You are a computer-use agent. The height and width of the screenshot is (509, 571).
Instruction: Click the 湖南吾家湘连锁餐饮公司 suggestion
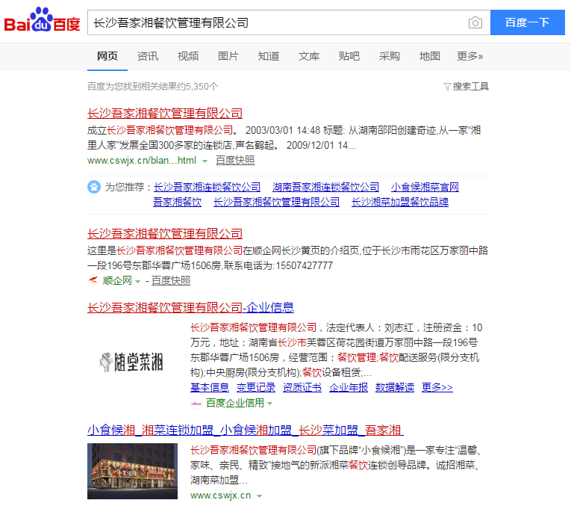point(325,187)
